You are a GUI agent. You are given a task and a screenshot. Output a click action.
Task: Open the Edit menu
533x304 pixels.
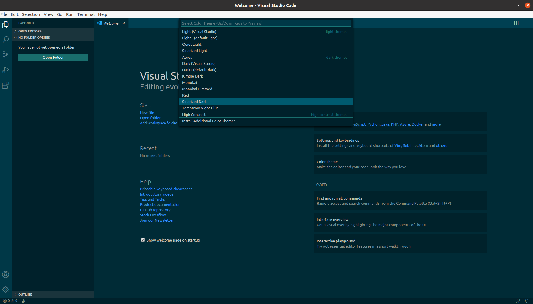tap(14, 14)
